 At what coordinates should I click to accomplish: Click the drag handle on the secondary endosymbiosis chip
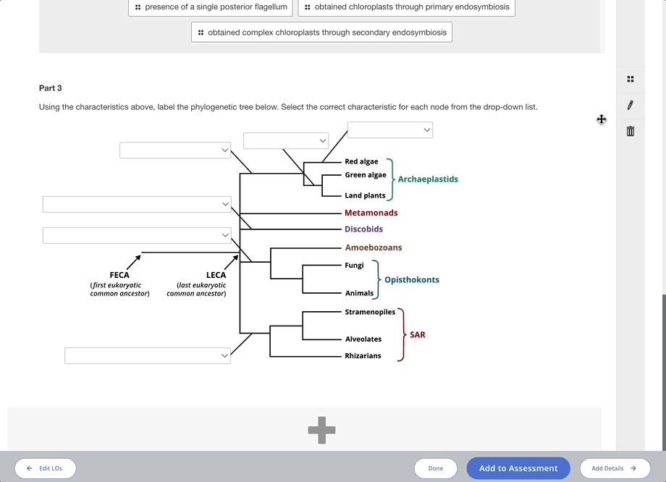(201, 32)
